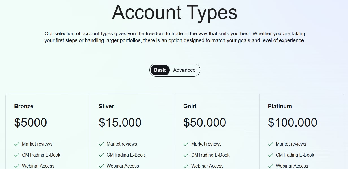
Task: Click the Market reviews checkmark under Platinum
Action: [x=270, y=144]
